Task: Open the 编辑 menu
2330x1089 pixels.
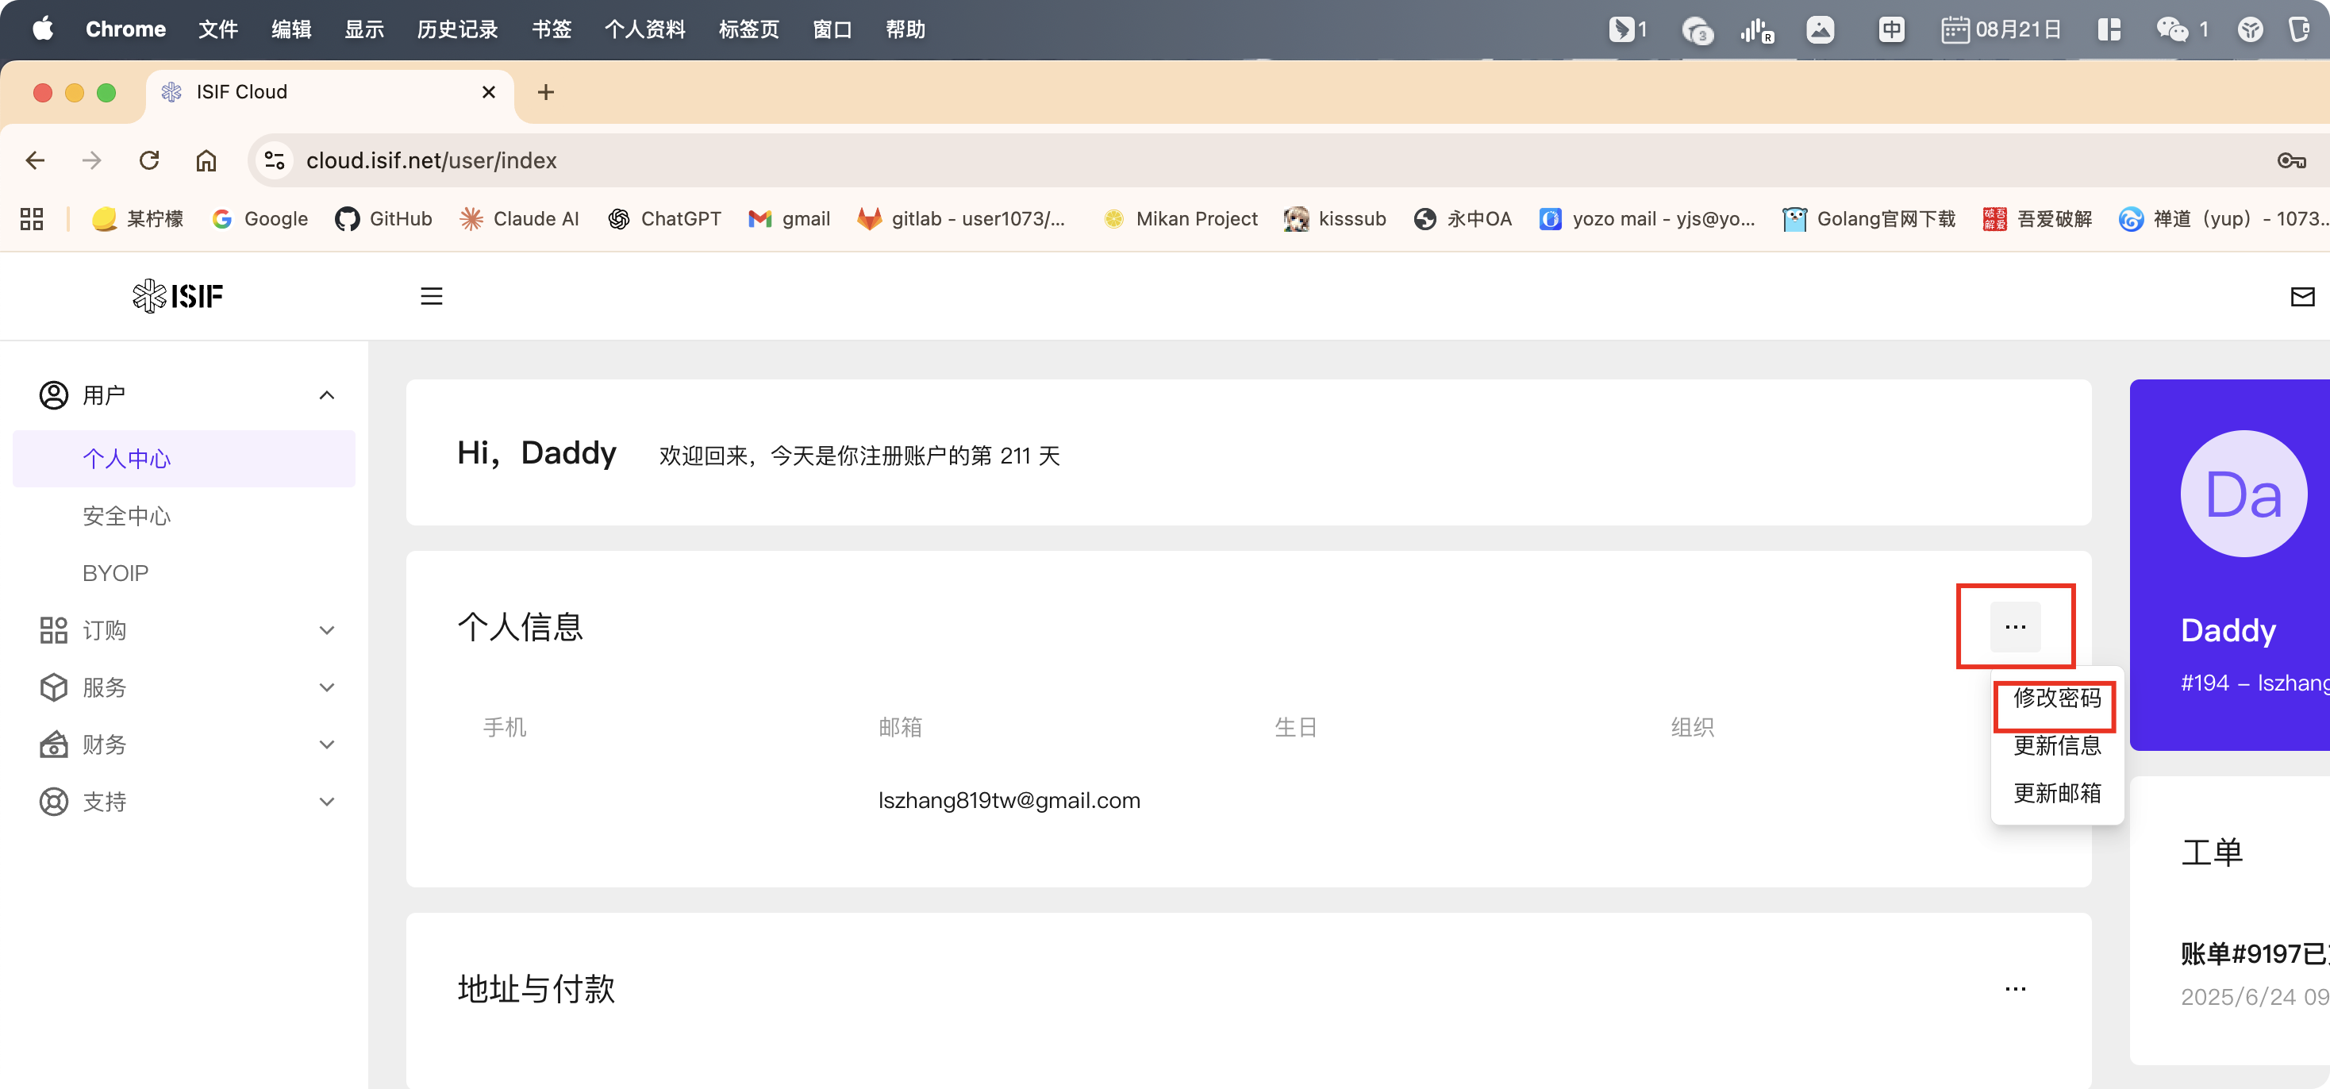Action: click(291, 29)
